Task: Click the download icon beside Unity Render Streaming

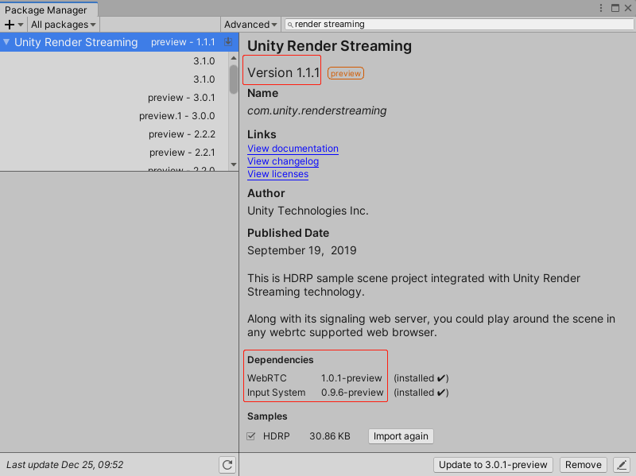Action: tap(229, 41)
